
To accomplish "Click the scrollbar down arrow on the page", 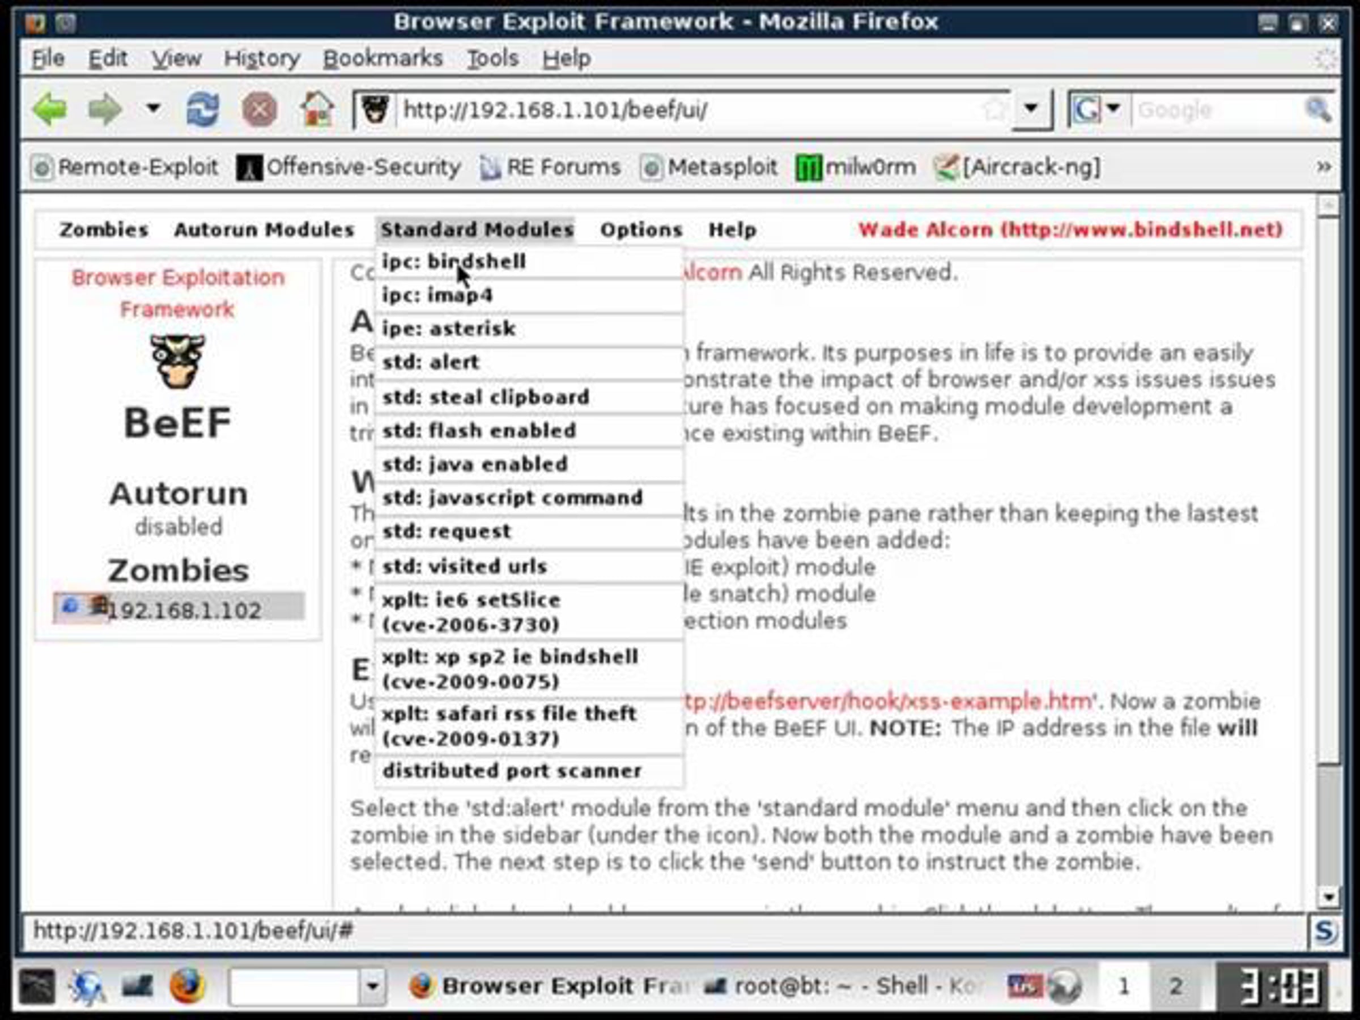I will tap(1329, 897).
